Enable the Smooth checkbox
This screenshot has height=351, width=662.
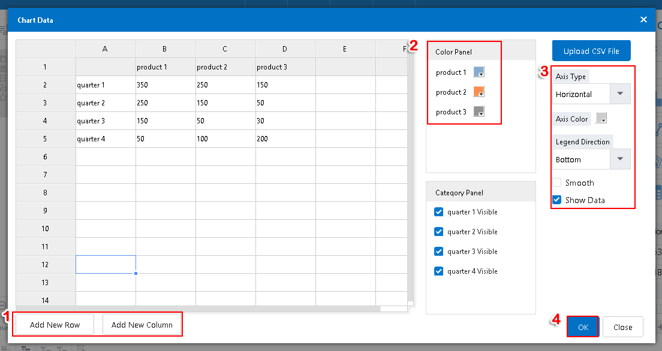click(557, 183)
